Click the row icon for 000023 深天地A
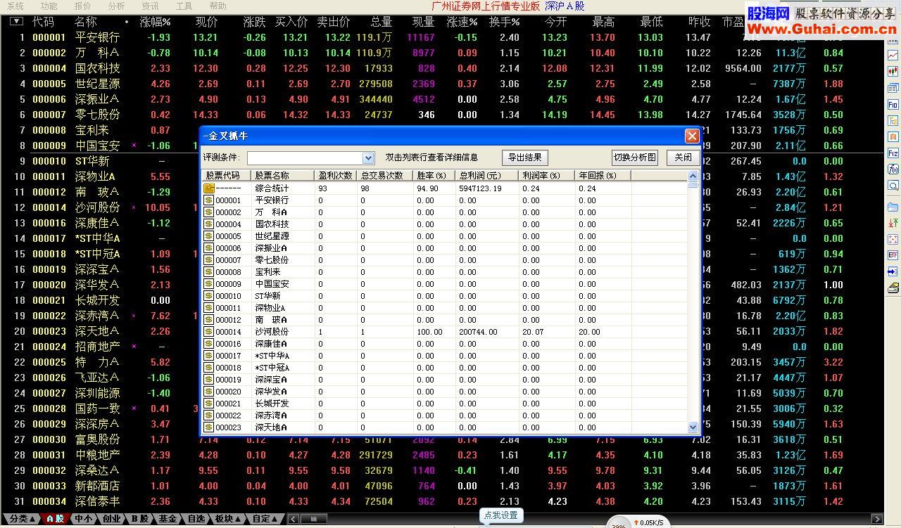Viewport: 901px width, 528px height. [209, 427]
